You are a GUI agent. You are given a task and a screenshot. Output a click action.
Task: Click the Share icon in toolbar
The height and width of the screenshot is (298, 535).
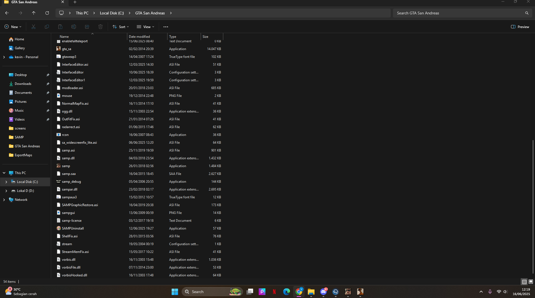coord(87,27)
